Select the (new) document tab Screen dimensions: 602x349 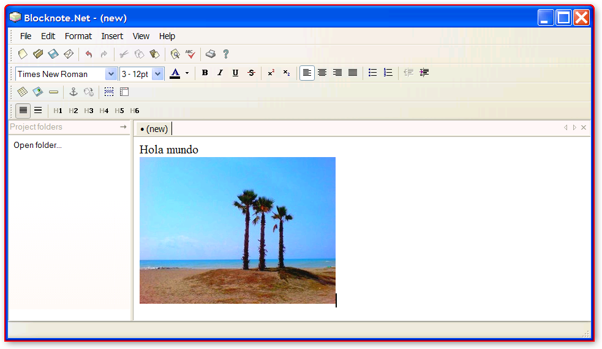pyautogui.click(x=154, y=129)
